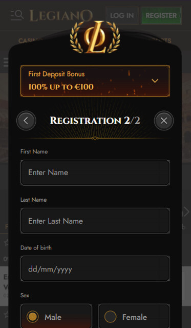Click the green REGISTER button
Image resolution: width=191 pixels, height=328 pixels.
click(x=161, y=15)
